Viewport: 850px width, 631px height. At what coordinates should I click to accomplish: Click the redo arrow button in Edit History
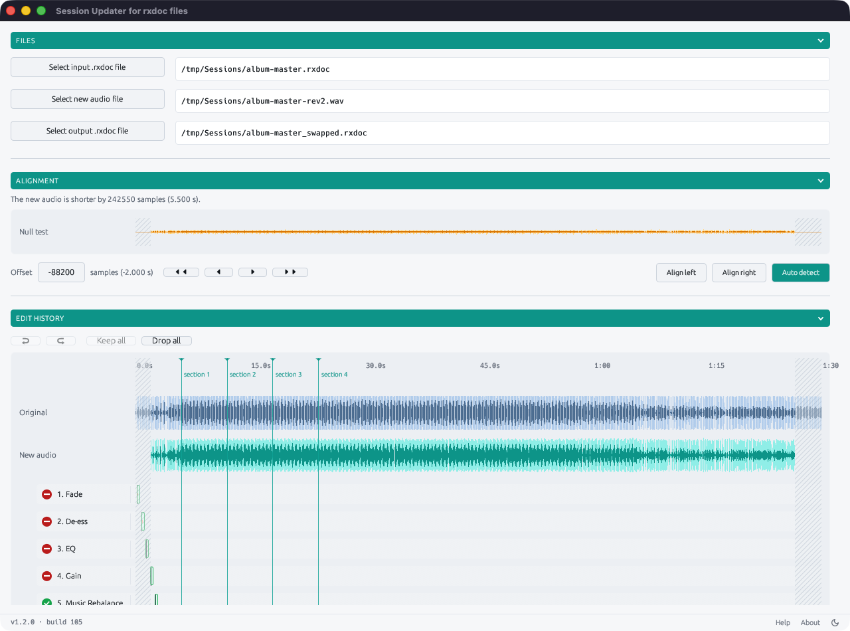coord(60,341)
